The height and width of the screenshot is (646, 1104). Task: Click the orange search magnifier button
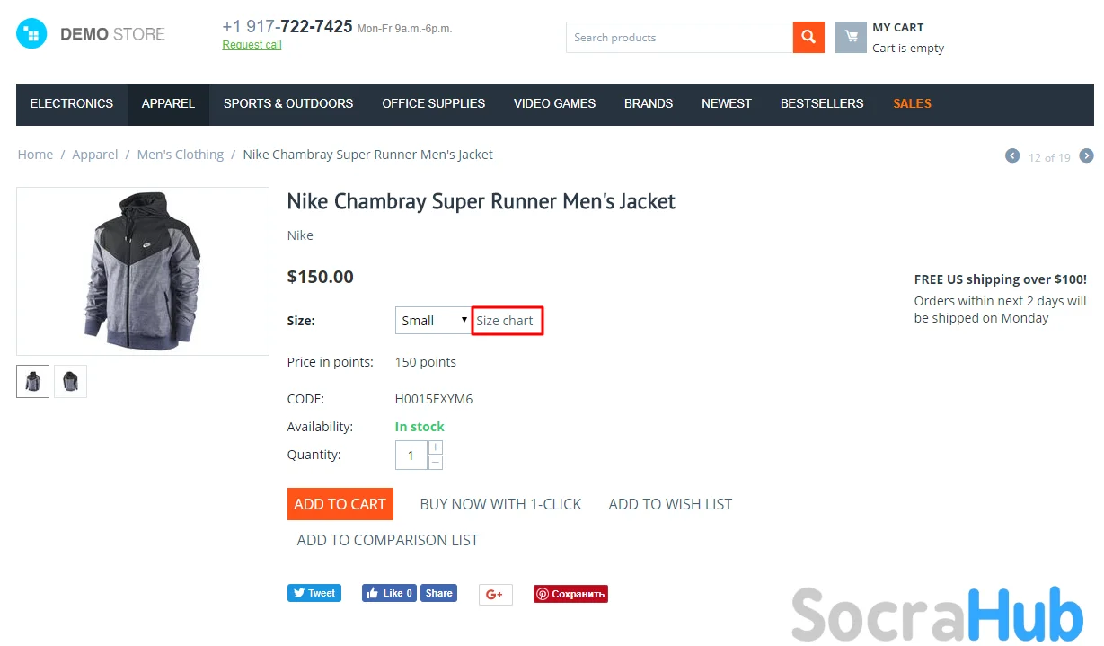coord(808,38)
